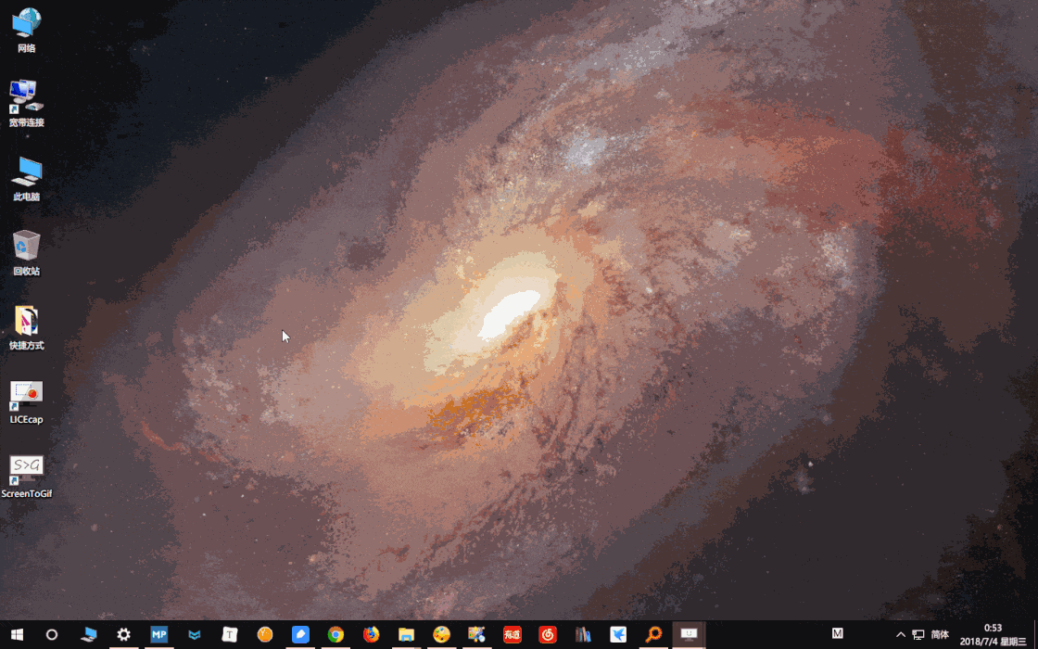This screenshot has width=1038, height=649.
Task: Click the blue computer icon next to Cortana
Action: click(88, 634)
